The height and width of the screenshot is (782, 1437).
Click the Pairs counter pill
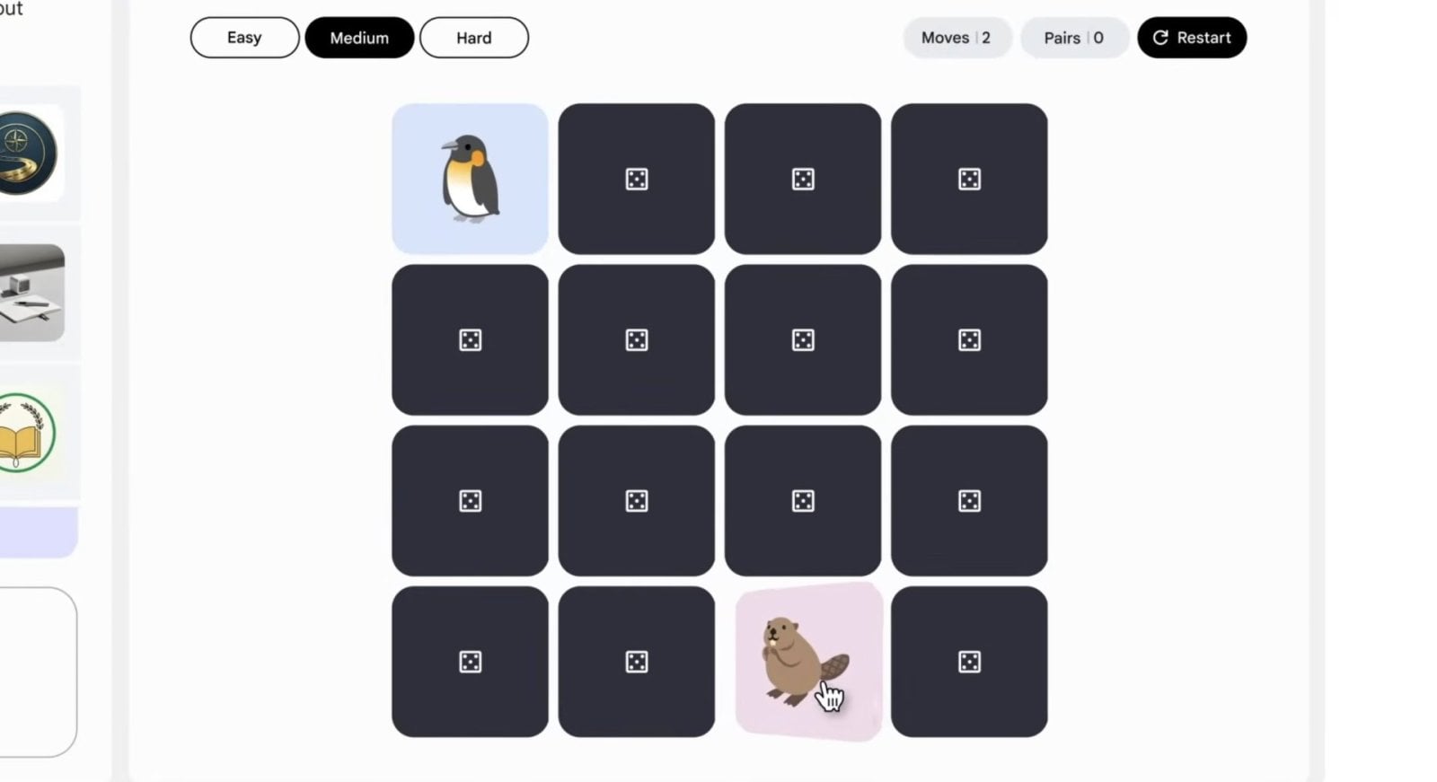[x=1074, y=38]
